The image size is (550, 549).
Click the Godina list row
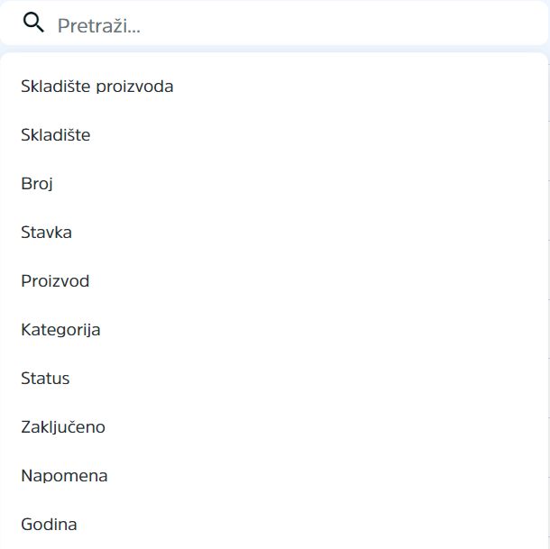point(274,525)
